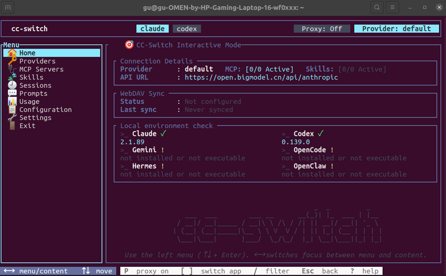Click the Hermes environment entry
446x276 pixels.
pyautogui.click(x=183, y=170)
